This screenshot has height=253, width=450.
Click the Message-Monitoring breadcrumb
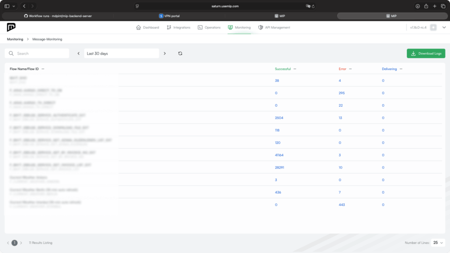point(47,39)
